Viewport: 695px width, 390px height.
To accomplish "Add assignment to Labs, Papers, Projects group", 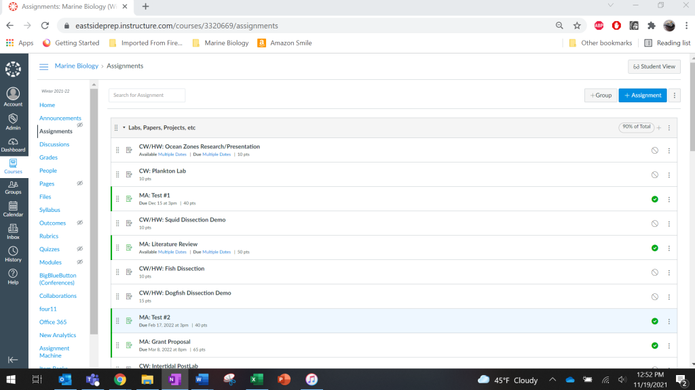I will click(x=658, y=128).
